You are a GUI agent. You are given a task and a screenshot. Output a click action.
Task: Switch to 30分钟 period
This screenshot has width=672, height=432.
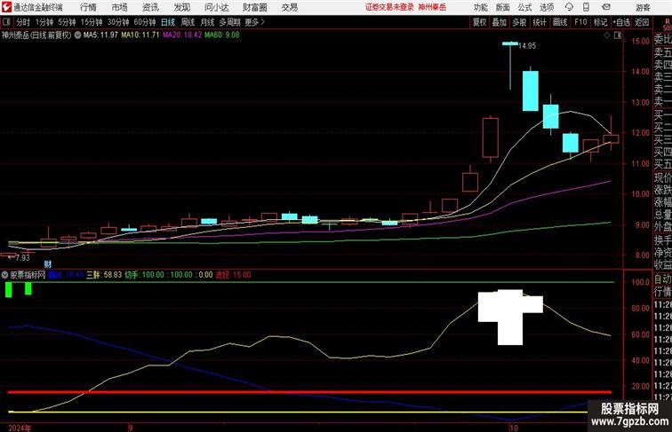pyautogui.click(x=118, y=22)
